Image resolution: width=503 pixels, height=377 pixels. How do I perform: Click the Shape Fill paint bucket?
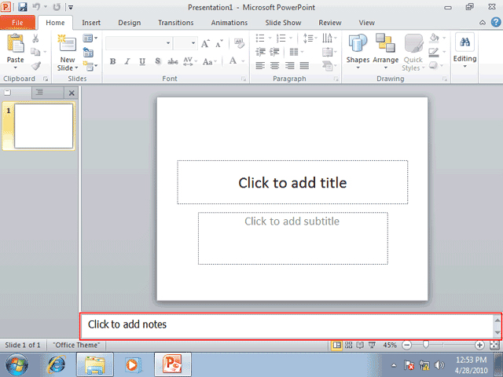(434, 38)
